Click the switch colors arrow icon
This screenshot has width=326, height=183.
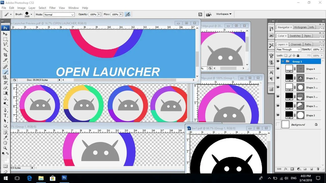(7, 153)
